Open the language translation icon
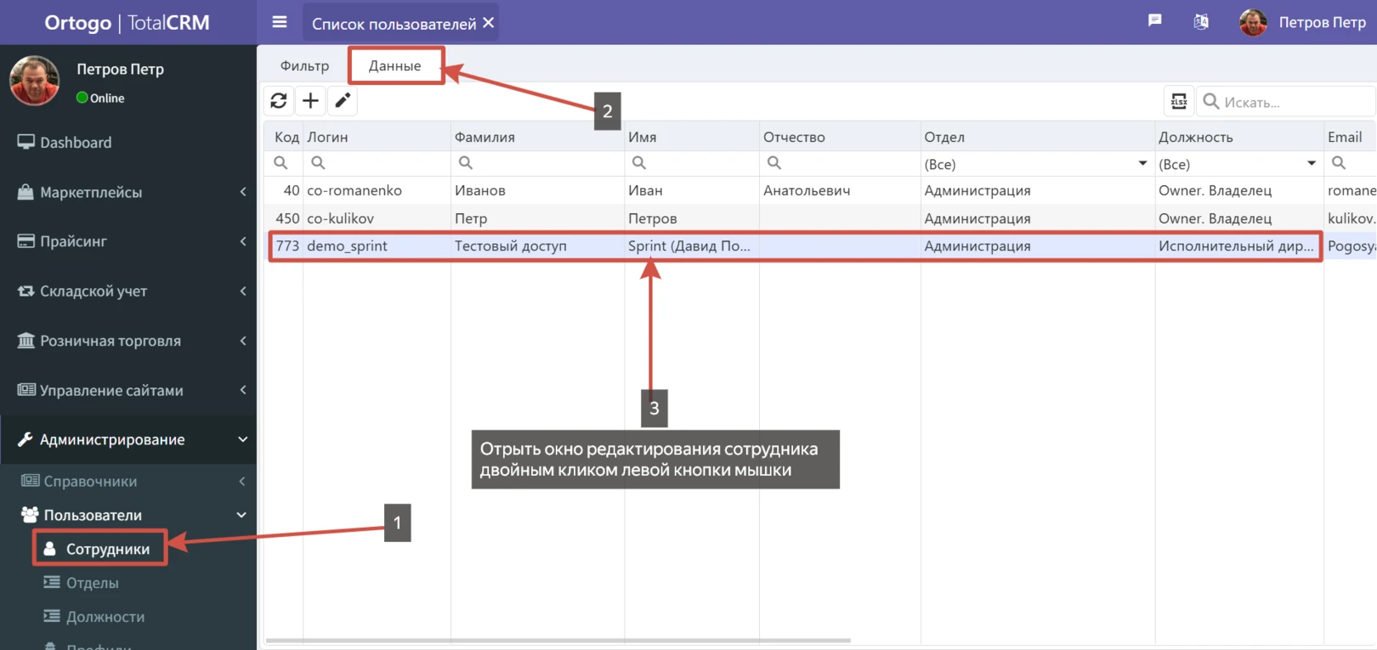The width and height of the screenshot is (1377, 650). (x=1201, y=22)
